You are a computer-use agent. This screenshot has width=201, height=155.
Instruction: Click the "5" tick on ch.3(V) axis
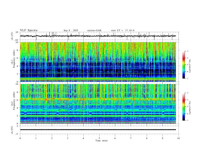[x=18, y=126]
